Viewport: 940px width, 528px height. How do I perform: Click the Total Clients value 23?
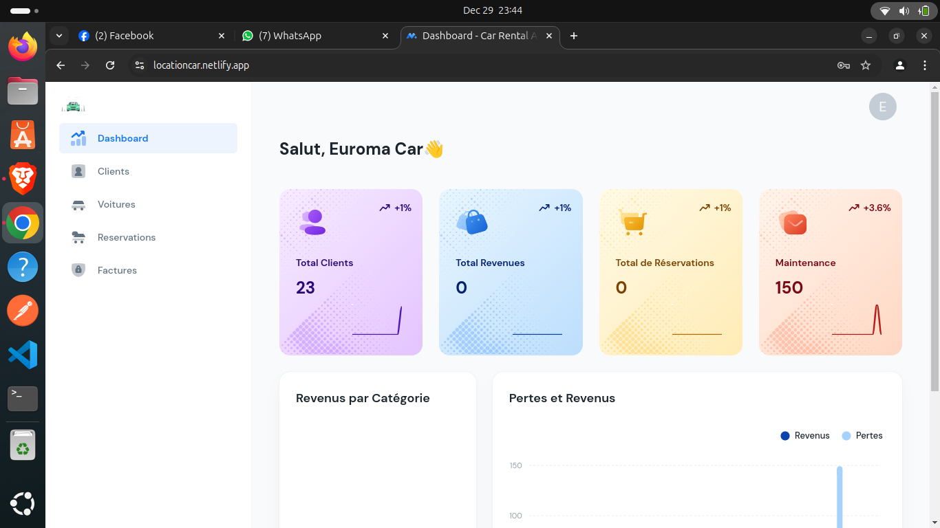coord(306,287)
